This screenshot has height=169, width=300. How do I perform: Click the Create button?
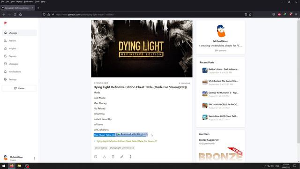point(19,88)
